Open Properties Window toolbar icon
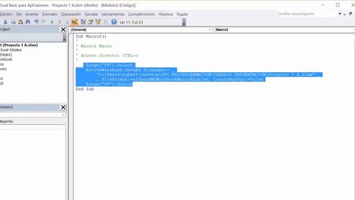This screenshot has width=355, height=200. (x=90, y=22)
